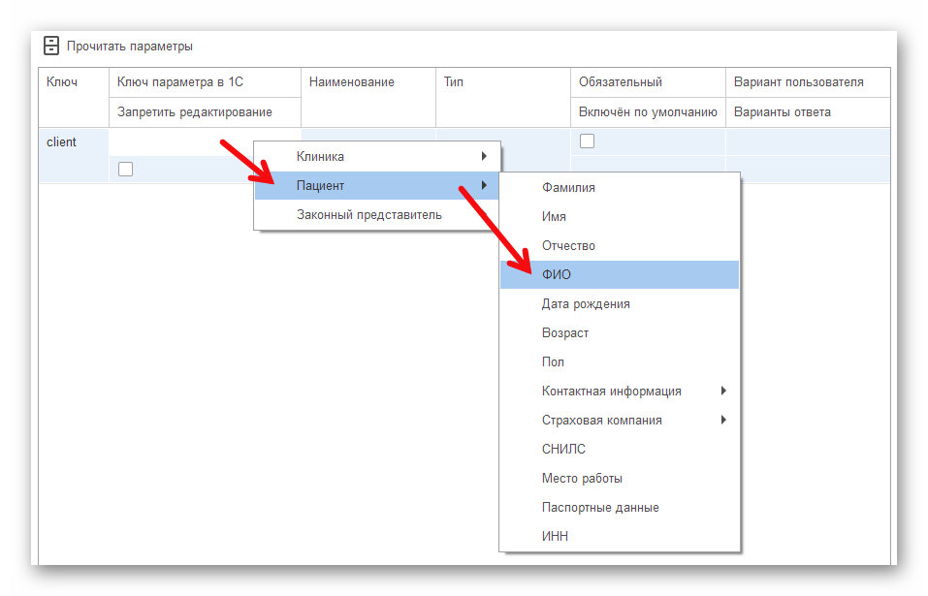Toggle the Запретить редактирование checkbox for client

[125, 170]
